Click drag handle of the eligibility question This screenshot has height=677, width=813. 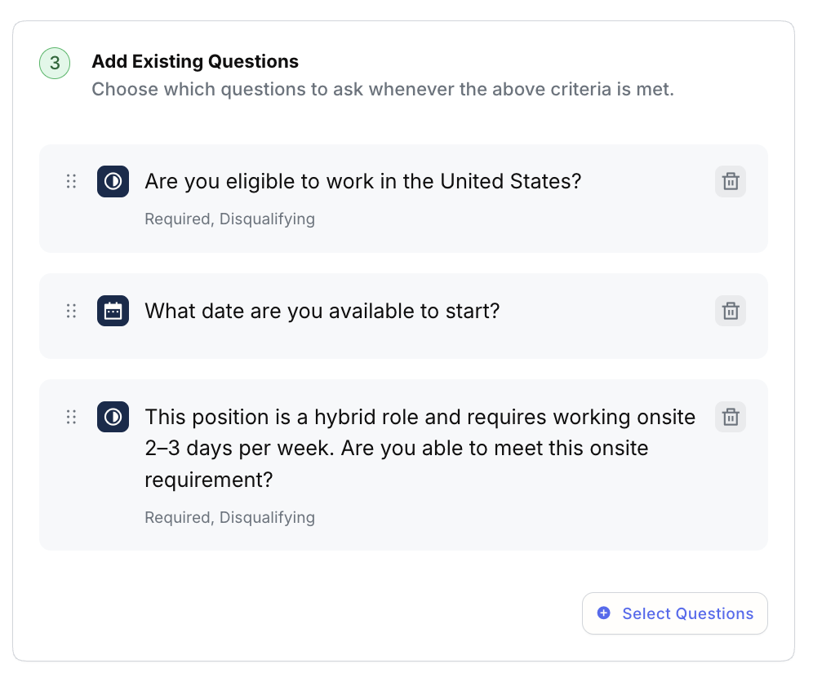coord(71,181)
